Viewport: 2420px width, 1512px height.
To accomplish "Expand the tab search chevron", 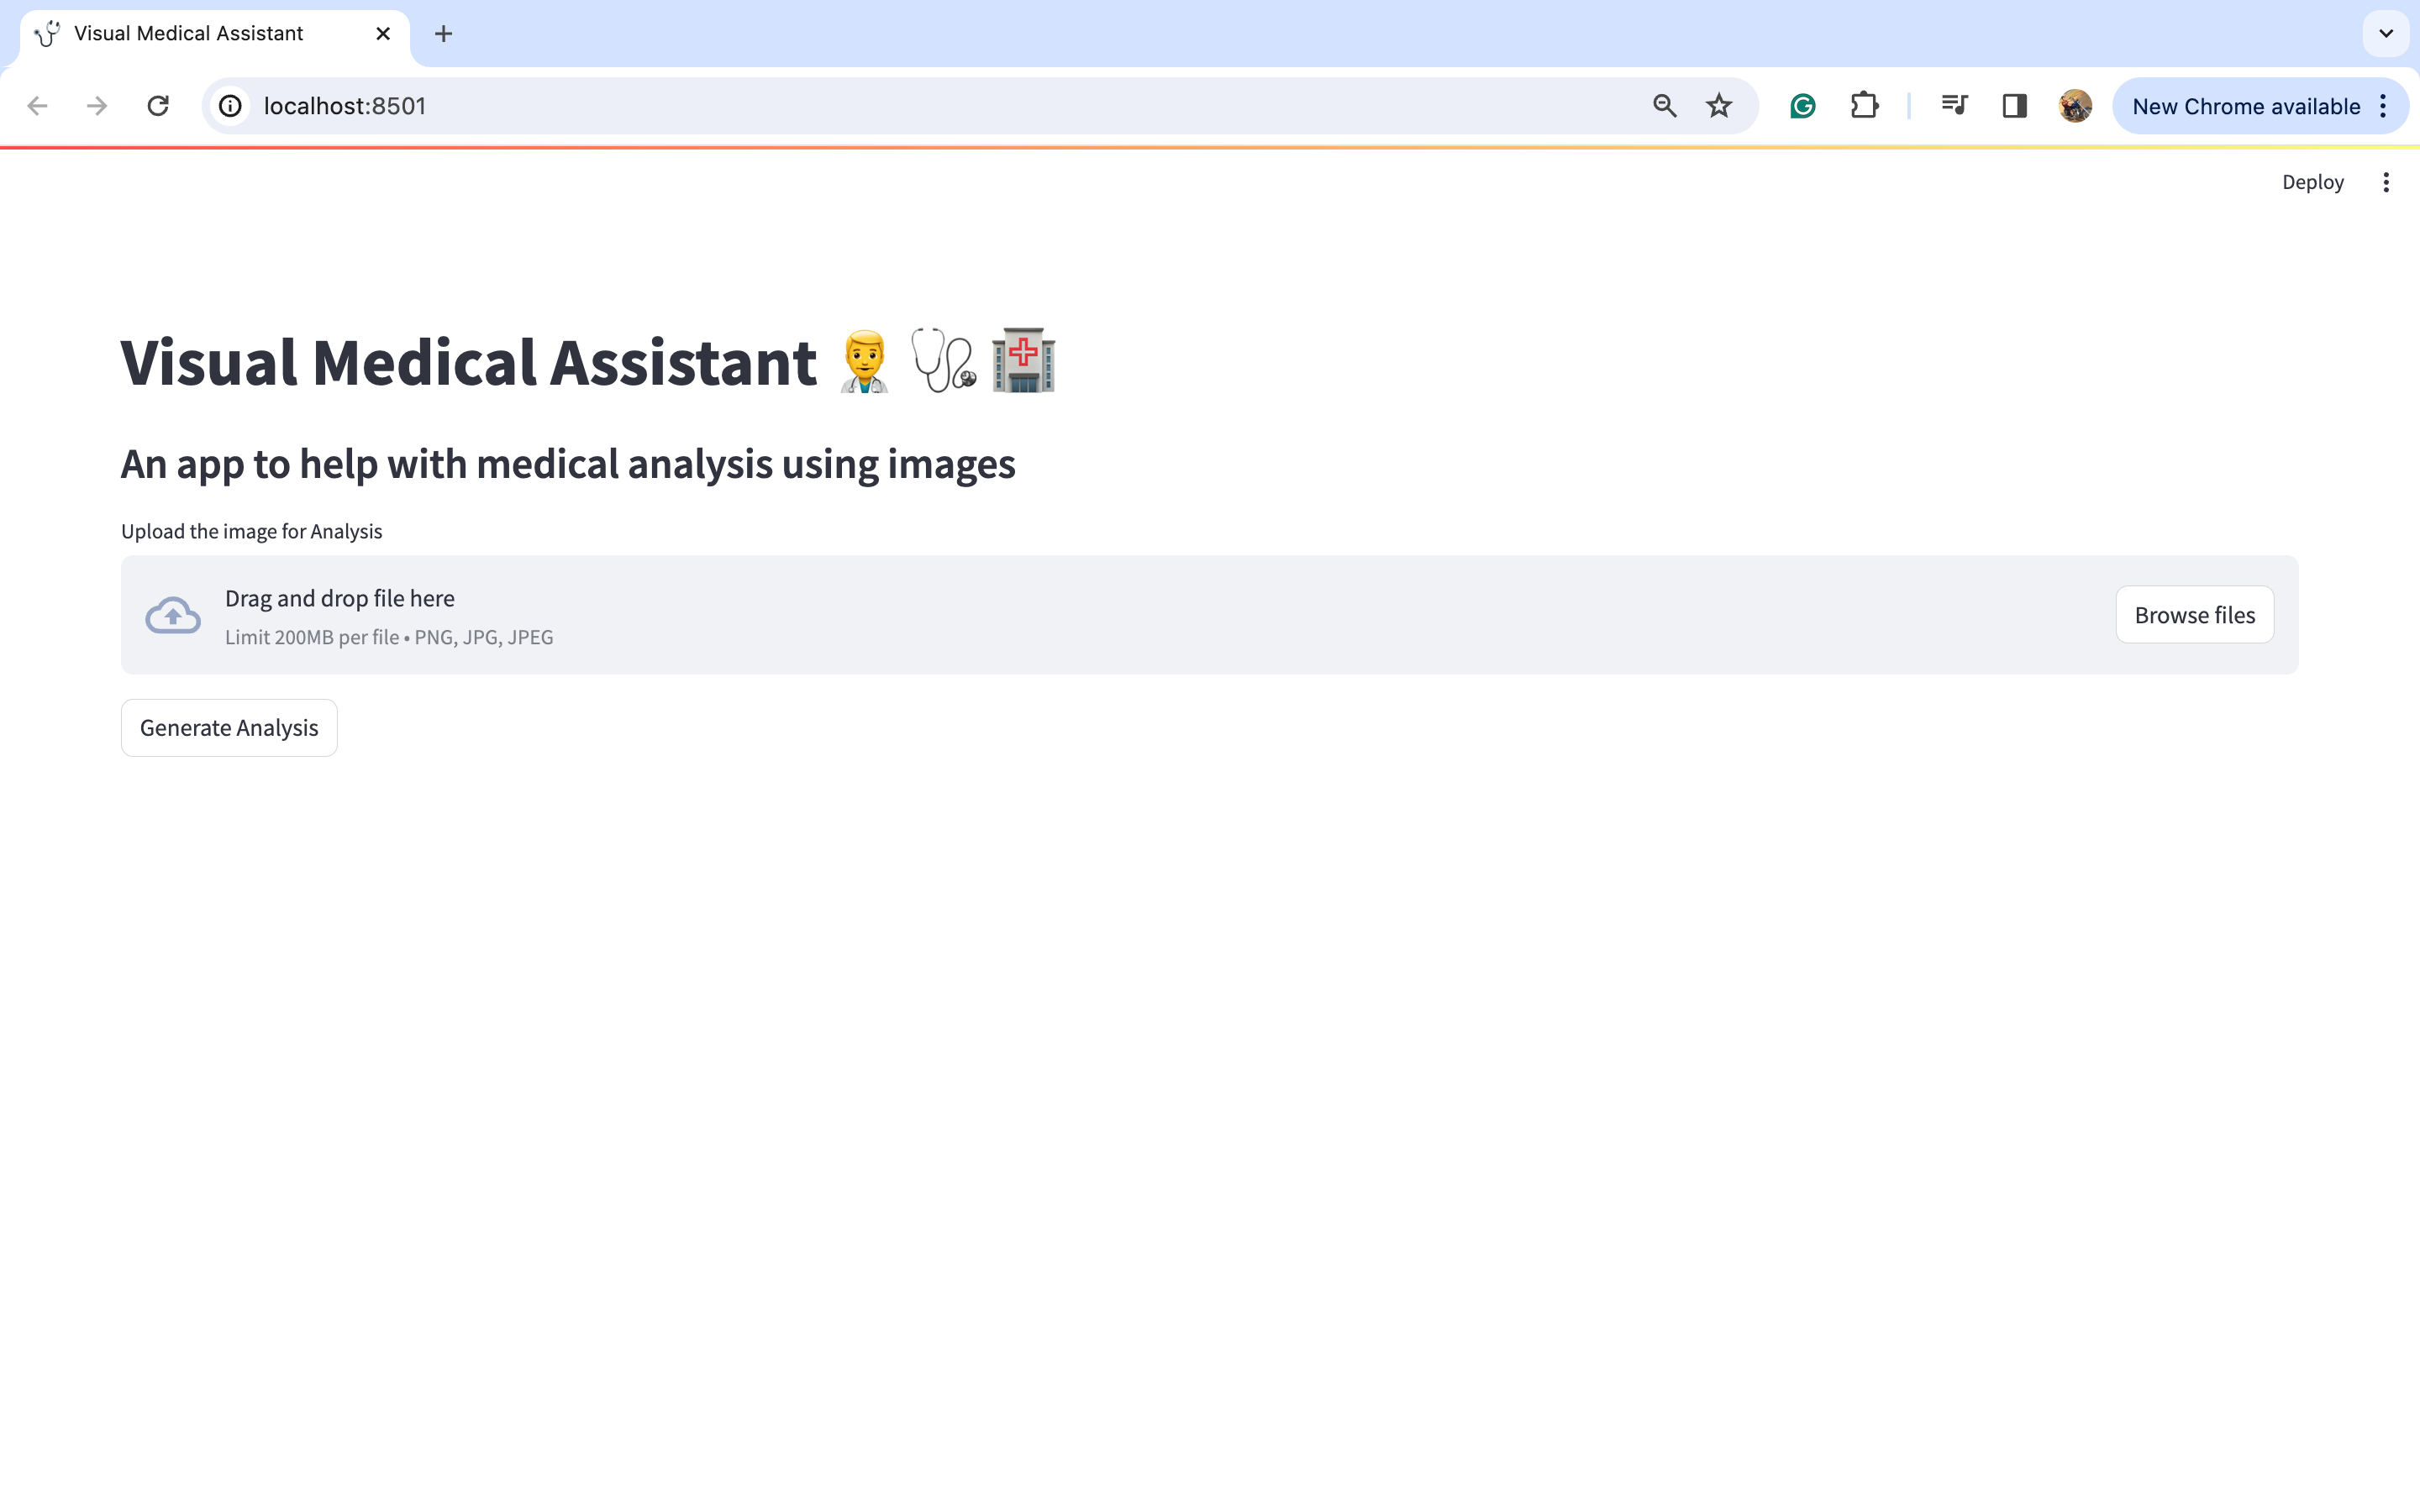I will coord(2386,34).
